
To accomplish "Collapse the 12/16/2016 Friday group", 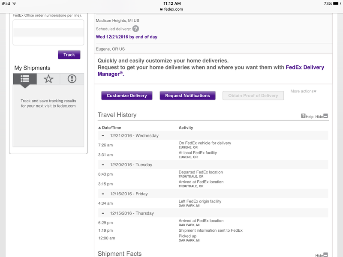I will 103,194.
